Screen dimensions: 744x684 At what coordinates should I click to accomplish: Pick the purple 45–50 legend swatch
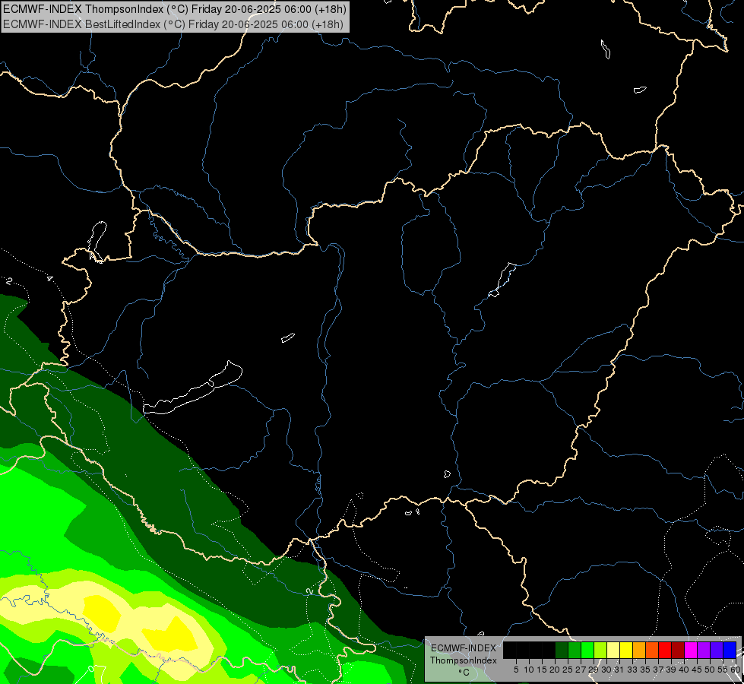pos(704,650)
